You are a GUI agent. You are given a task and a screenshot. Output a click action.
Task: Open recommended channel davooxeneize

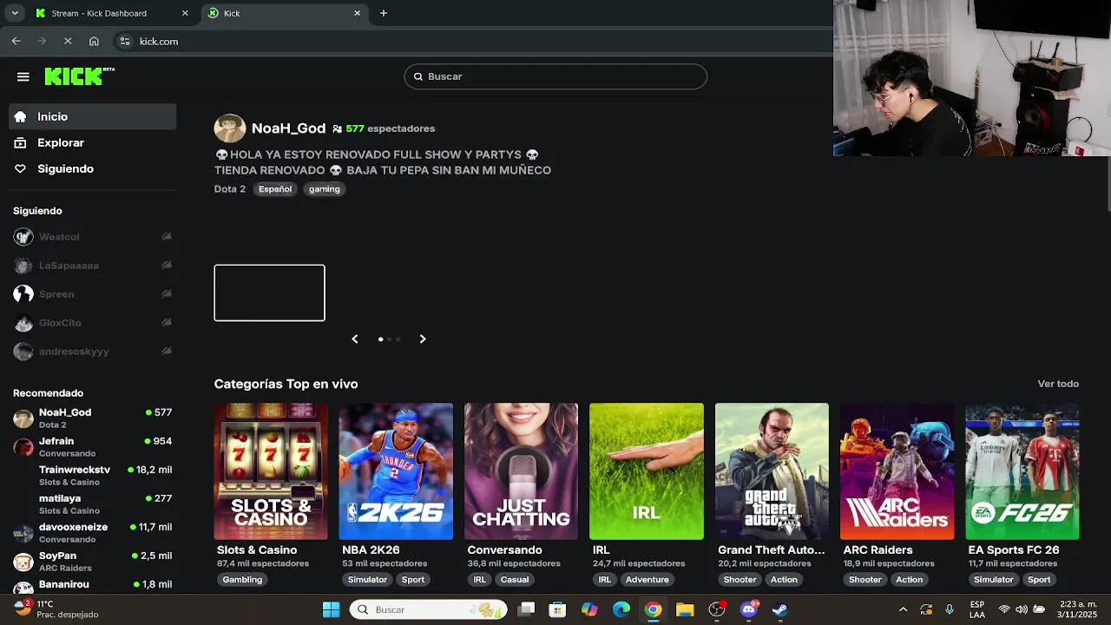click(92, 533)
